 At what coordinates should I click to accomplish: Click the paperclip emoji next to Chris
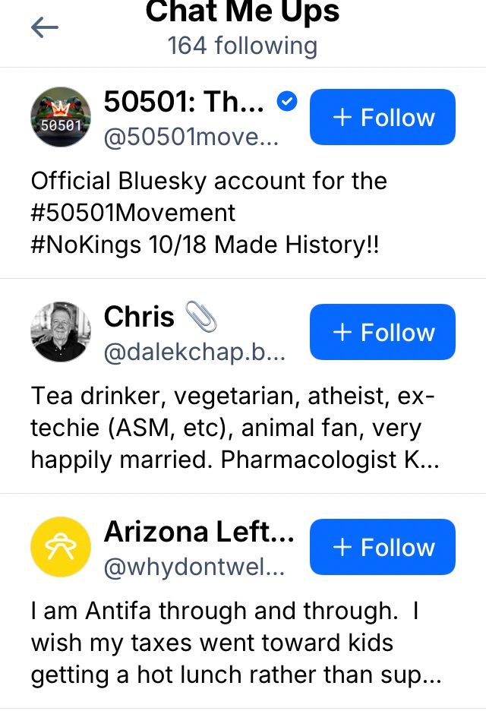pyautogui.click(x=200, y=317)
